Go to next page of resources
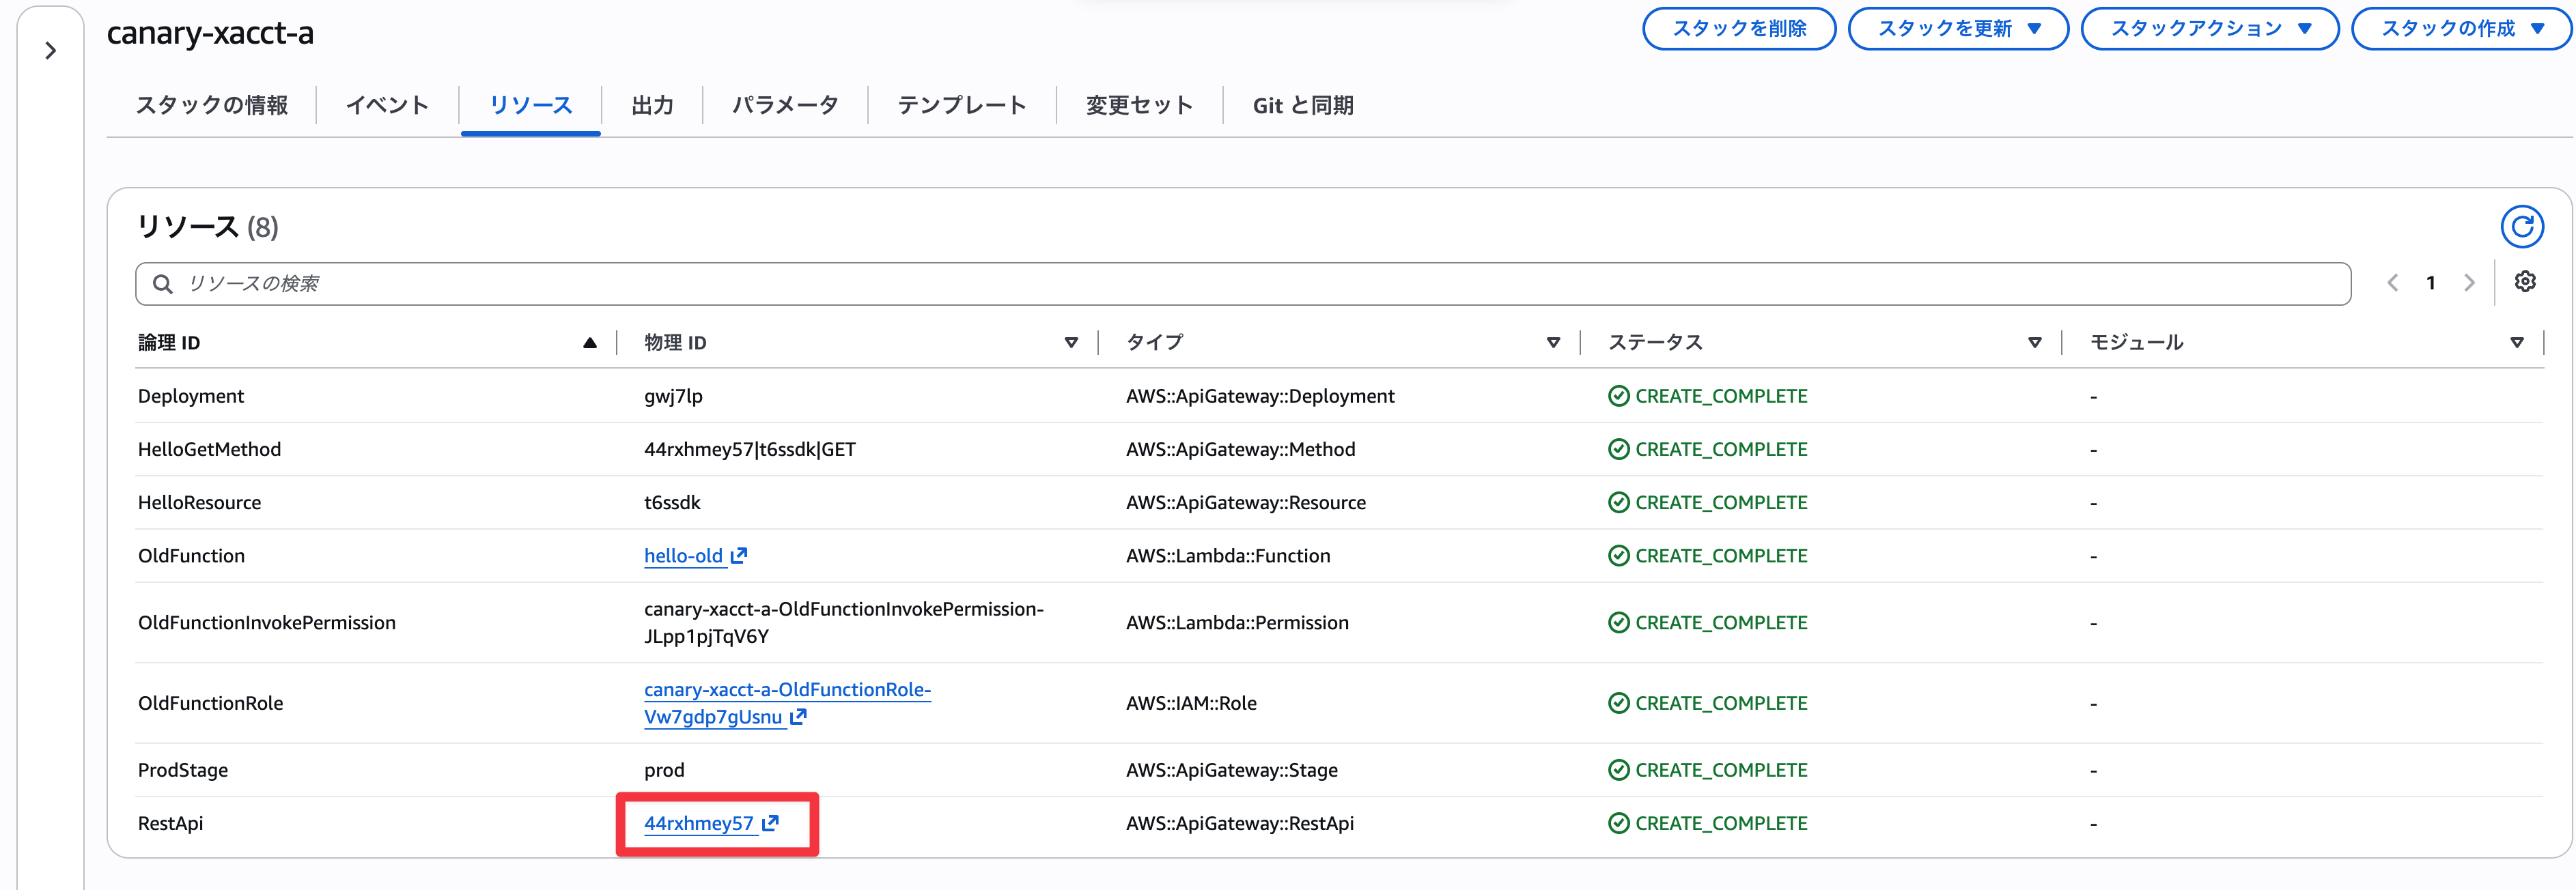Viewport: 2576px width, 890px height. coord(2469,283)
